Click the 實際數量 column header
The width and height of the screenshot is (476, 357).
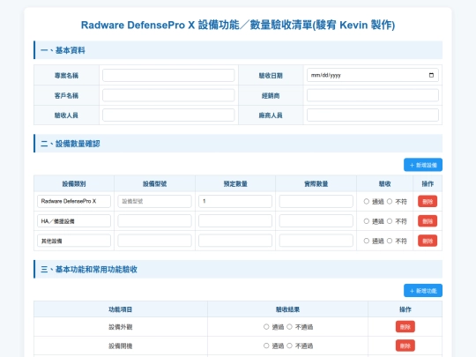[x=316, y=183]
